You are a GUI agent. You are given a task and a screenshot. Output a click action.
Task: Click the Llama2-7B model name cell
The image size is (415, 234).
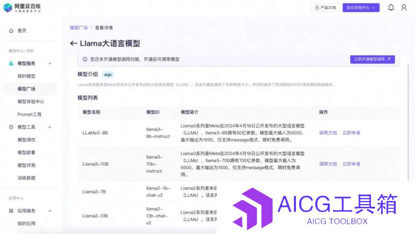(94, 191)
